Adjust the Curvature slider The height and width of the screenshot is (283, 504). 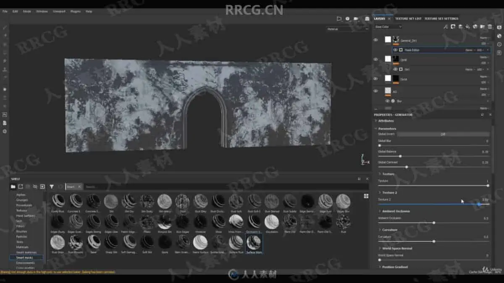pos(433,241)
